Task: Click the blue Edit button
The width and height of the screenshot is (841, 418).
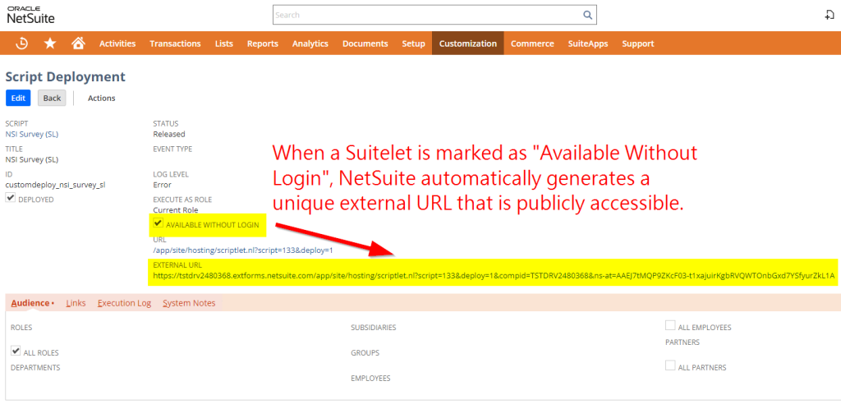Action: coord(18,99)
